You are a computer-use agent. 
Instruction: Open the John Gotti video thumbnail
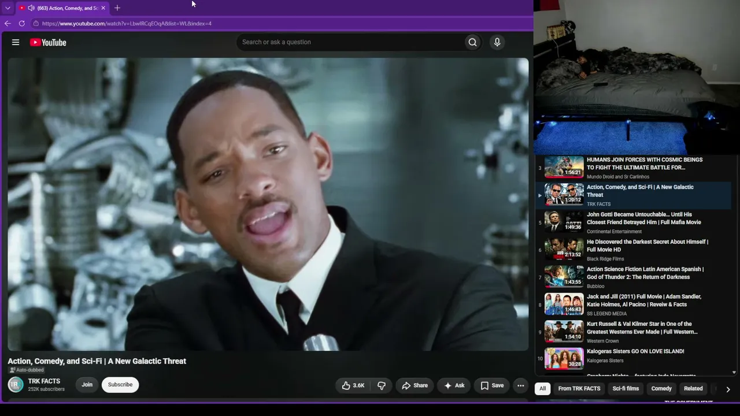[x=564, y=222]
